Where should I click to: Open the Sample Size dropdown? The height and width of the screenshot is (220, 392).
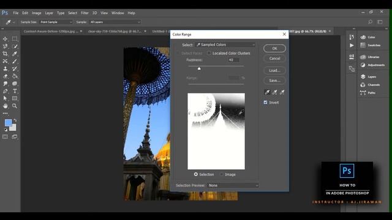tap(56, 22)
